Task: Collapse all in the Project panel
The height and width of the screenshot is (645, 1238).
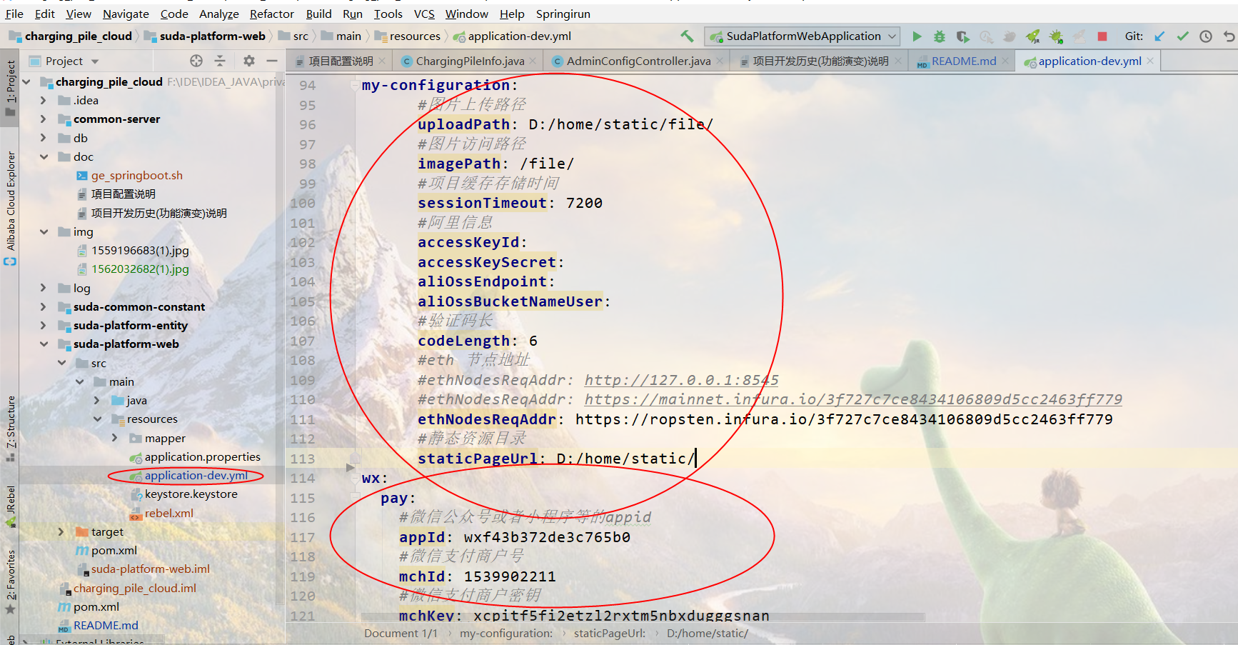Action: coord(218,61)
